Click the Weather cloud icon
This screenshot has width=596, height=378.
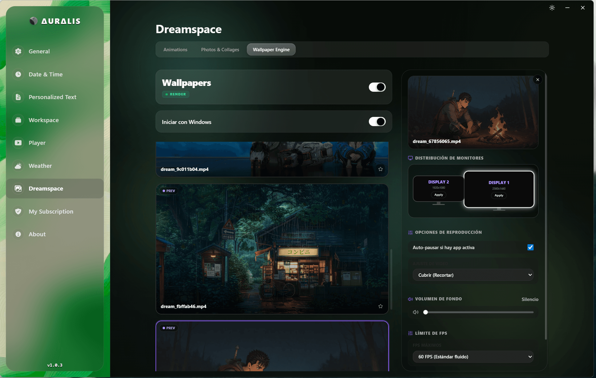click(18, 166)
